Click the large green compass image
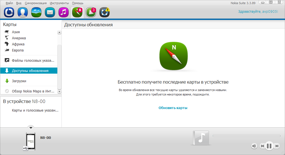The height and width of the screenshot is (155, 285). [174, 56]
